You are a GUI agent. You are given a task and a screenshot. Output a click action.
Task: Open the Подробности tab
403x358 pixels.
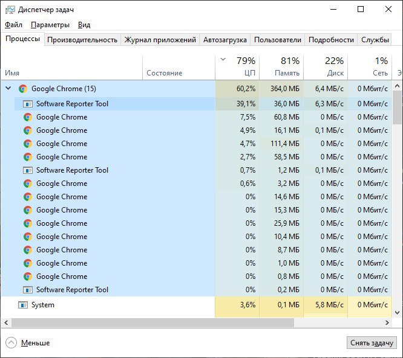click(331, 40)
